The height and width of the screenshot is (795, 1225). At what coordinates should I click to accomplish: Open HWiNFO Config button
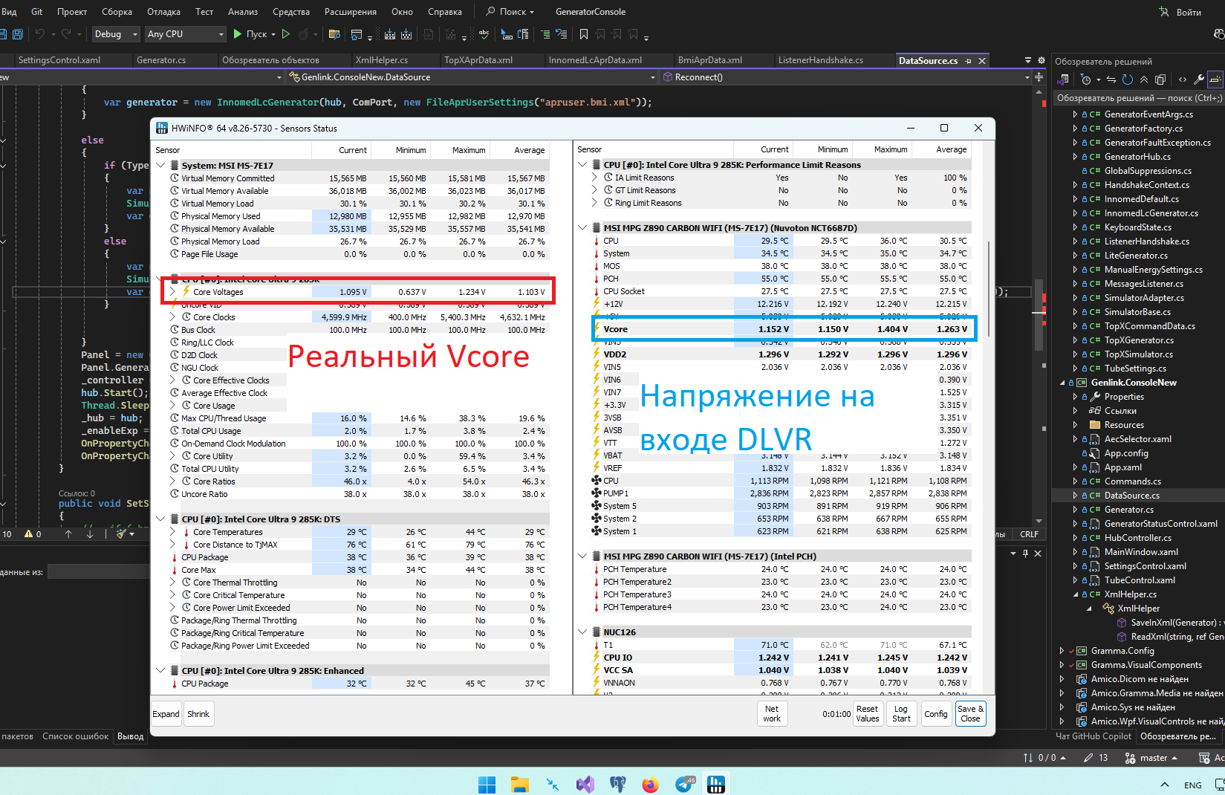click(936, 714)
